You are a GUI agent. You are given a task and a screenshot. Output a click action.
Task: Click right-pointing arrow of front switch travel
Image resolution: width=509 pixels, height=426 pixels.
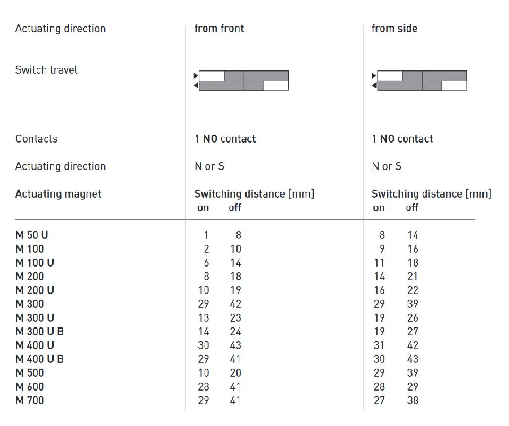196,76
